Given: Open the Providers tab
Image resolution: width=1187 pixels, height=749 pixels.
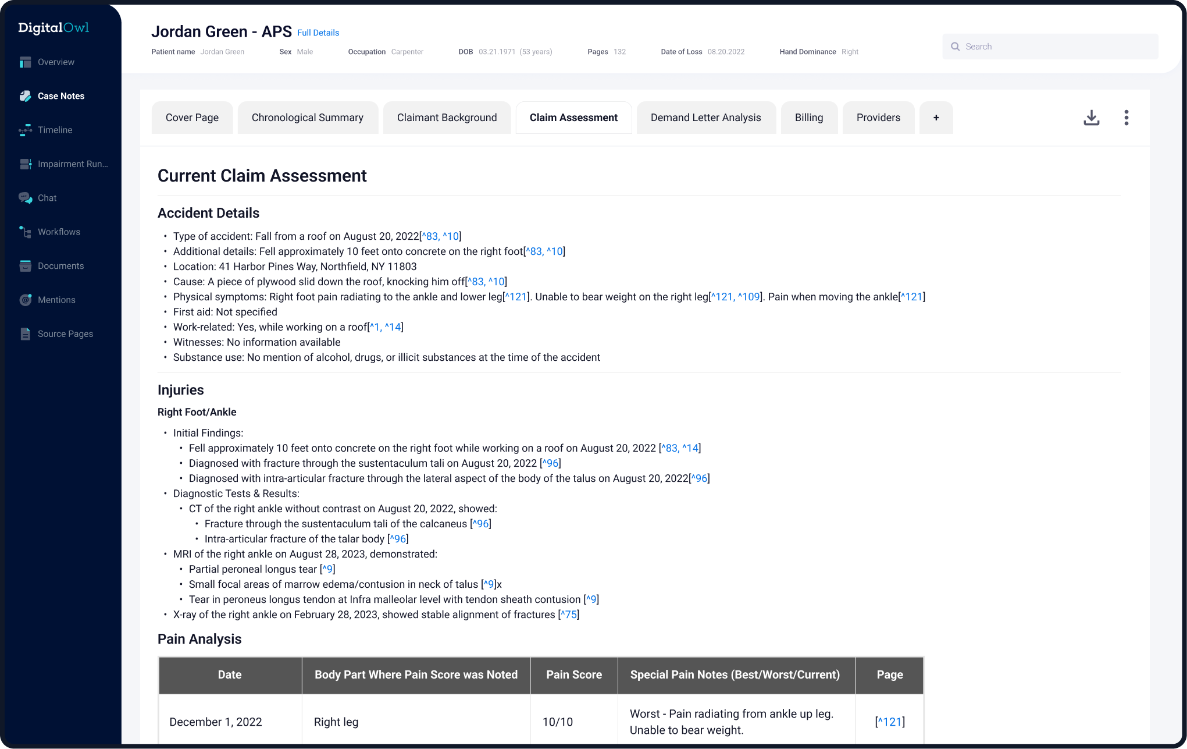Looking at the screenshot, I should coord(878,118).
